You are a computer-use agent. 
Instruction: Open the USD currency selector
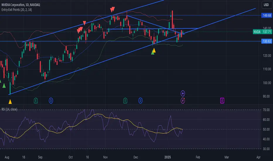[266, 5]
